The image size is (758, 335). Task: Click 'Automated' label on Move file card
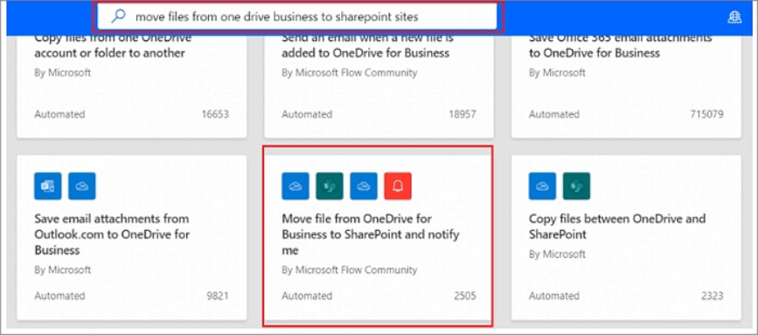[x=307, y=296]
